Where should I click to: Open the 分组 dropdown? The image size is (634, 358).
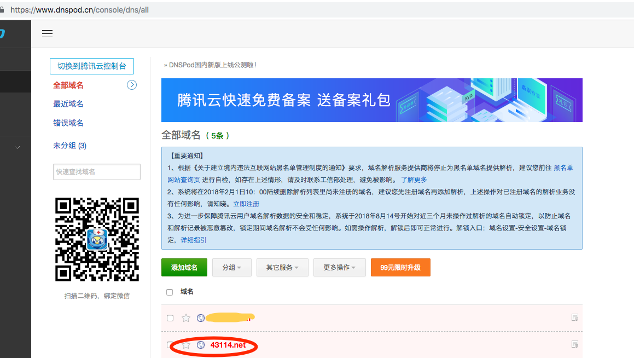click(231, 268)
